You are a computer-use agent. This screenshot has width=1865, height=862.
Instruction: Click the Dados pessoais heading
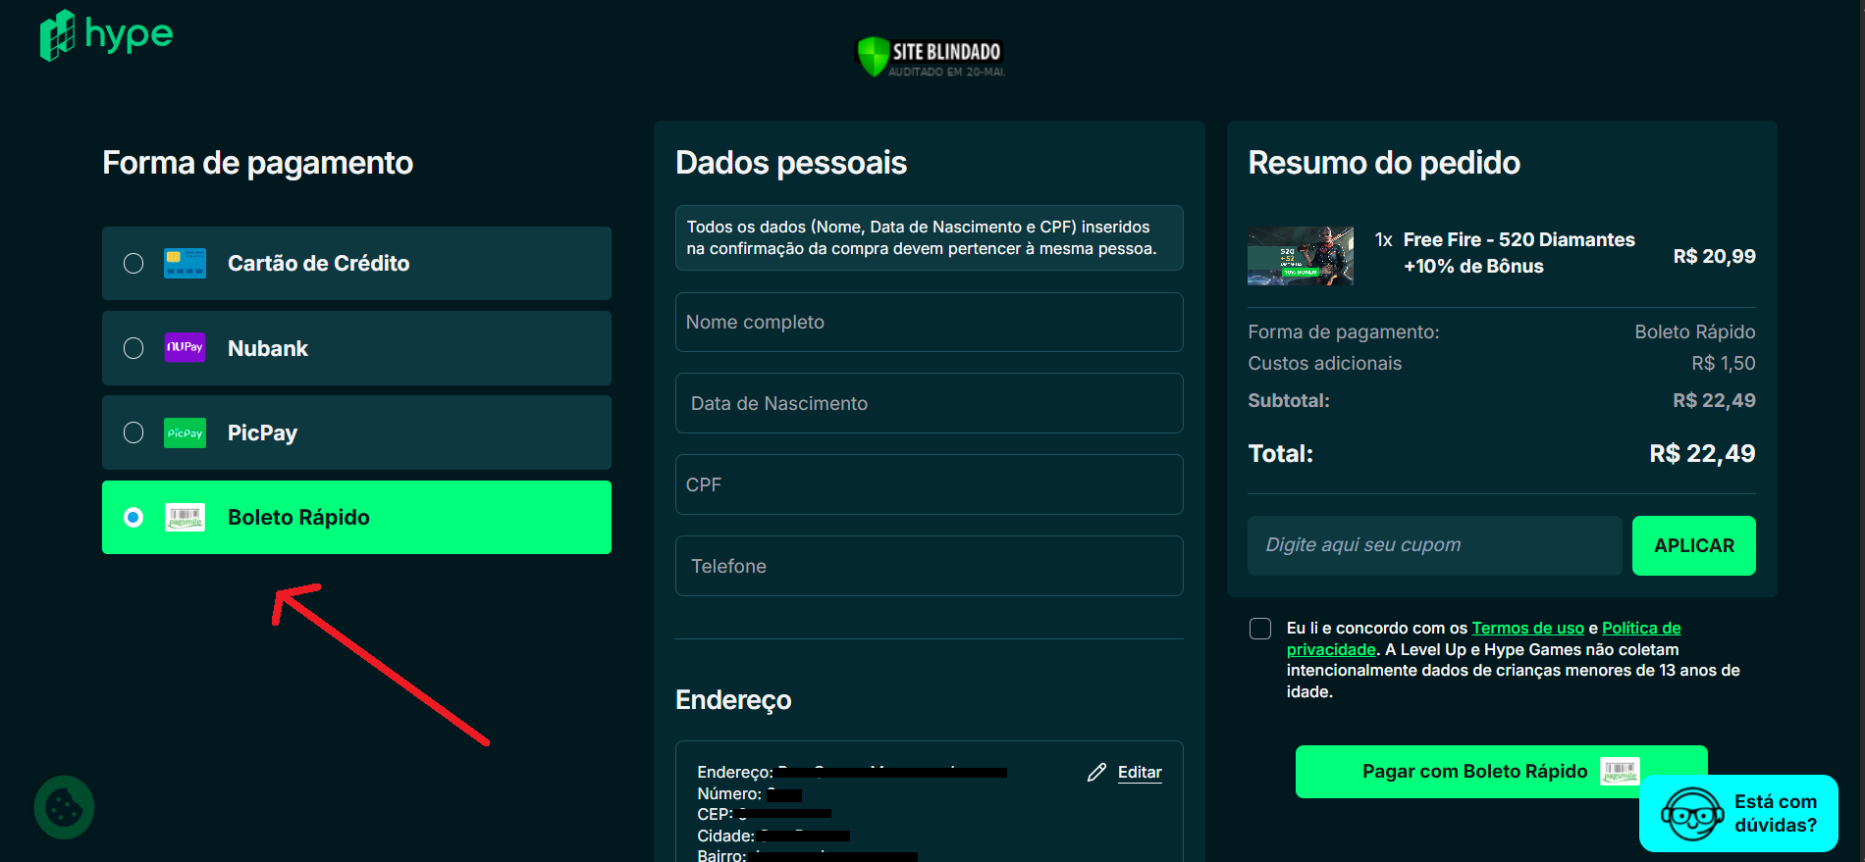point(791,163)
